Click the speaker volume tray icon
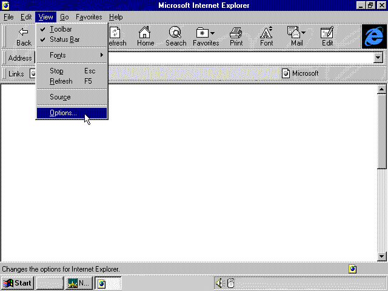The width and height of the screenshot is (388, 291). tap(219, 283)
